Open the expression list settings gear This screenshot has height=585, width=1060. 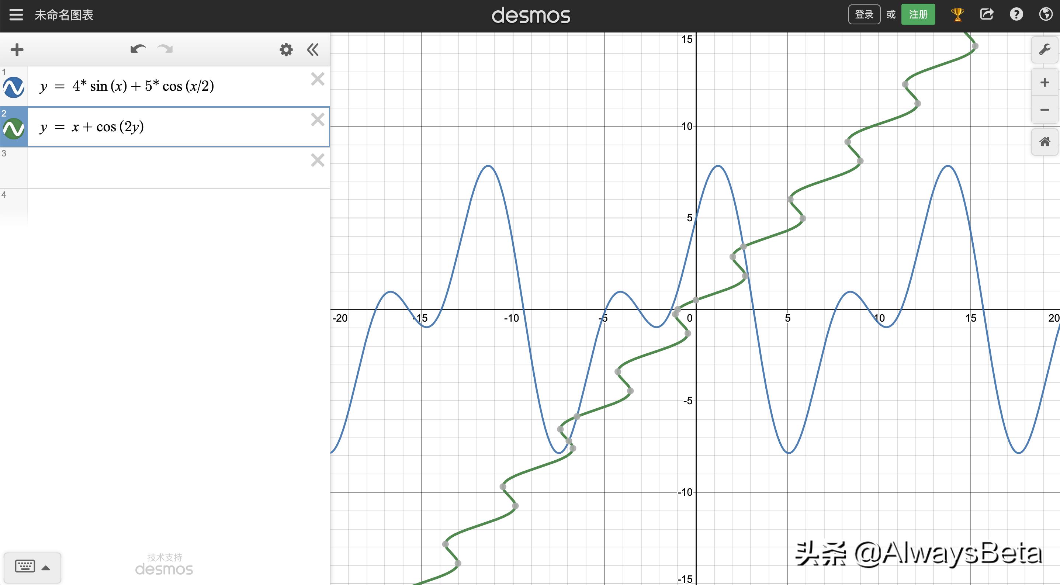tap(286, 50)
